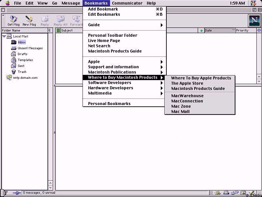Image resolution: width=262 pixels, height=197 pixels.
Task: Open Mailbox icon in component bar
Action: tap(226, 193)
